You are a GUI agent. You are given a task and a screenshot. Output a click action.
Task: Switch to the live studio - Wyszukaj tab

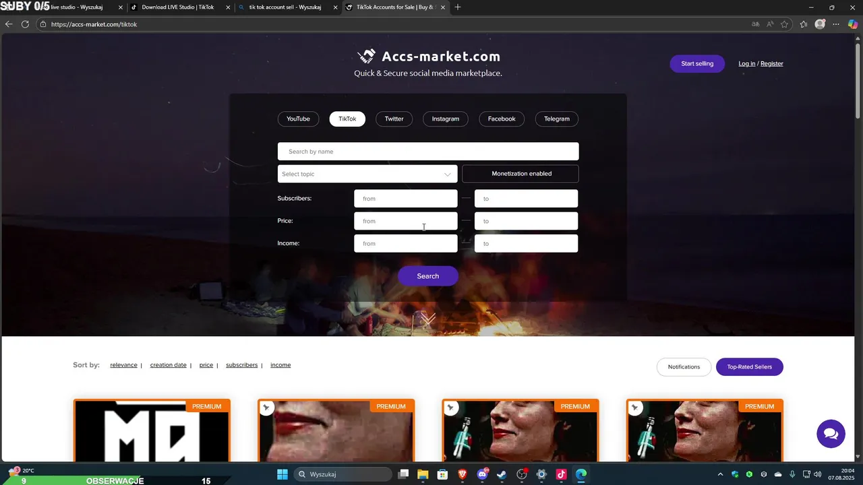74,7
